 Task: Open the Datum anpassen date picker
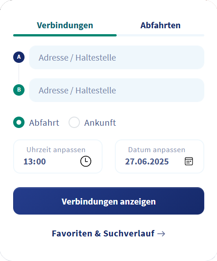[159, 157]
